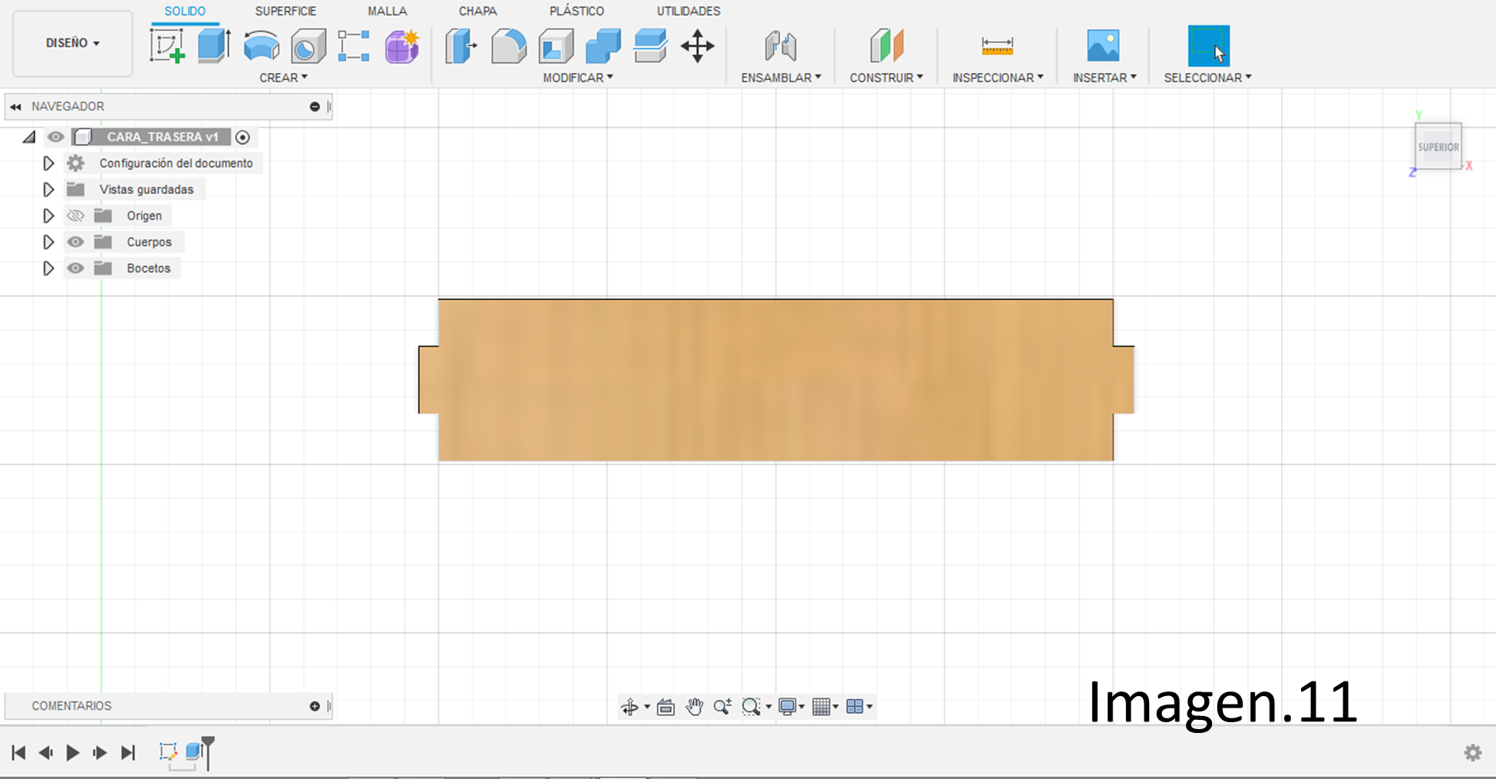Click the CARA_TRASERA v1 component name
1496x779 pixels.
click(x=163, y=137)
